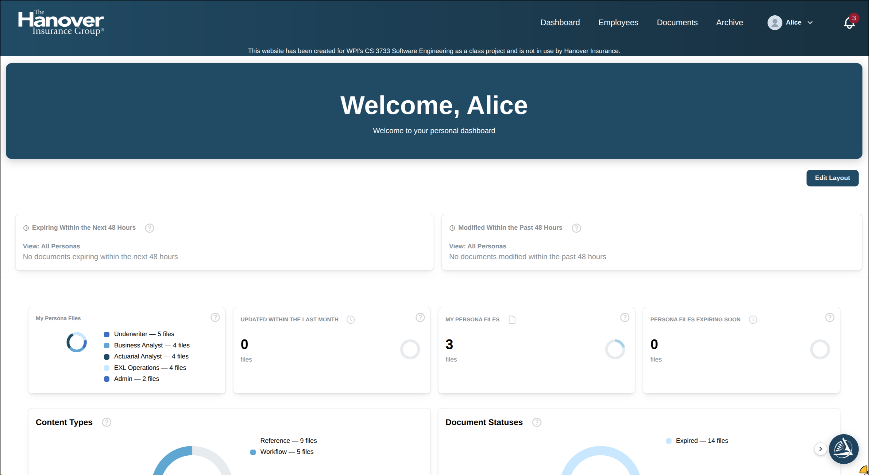Click 'Actuarial Analyst — 4 files' legend text

[x=151, y=356]
